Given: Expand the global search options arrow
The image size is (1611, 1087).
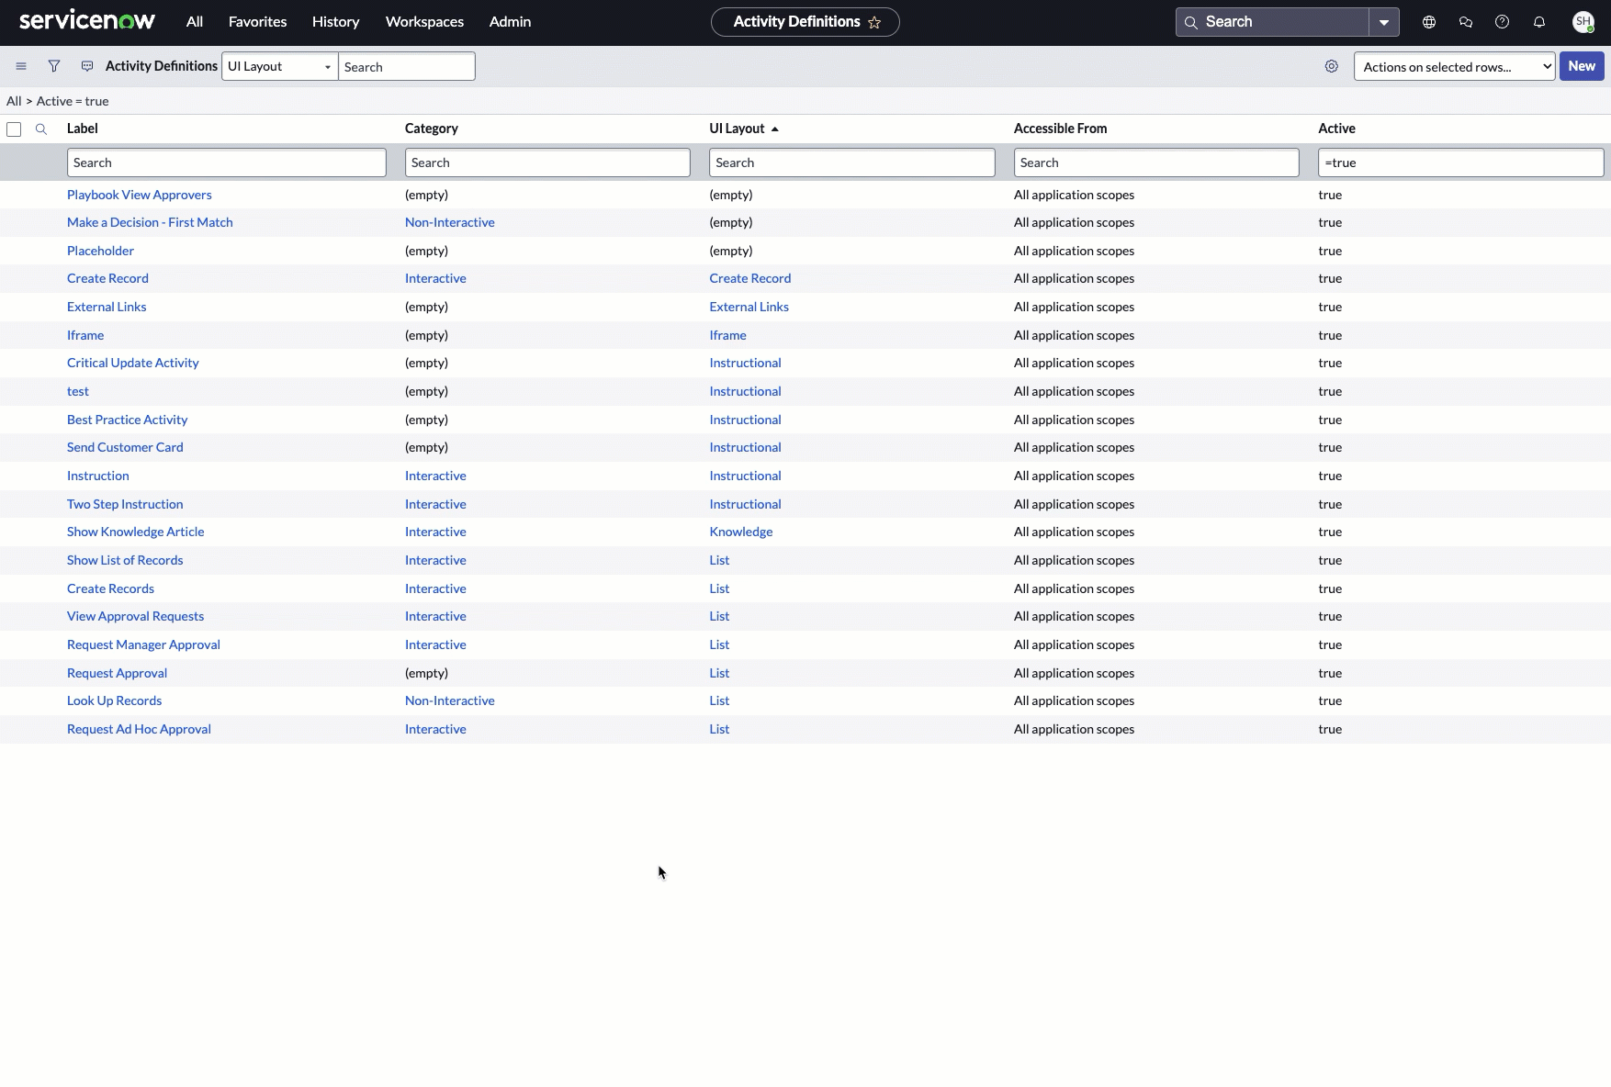Looking at the screenshot, I should click(1384, 22).
